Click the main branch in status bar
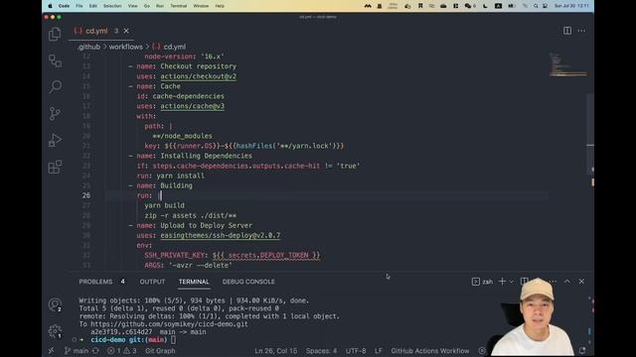636x357 pixels. [x=77, y=351]
